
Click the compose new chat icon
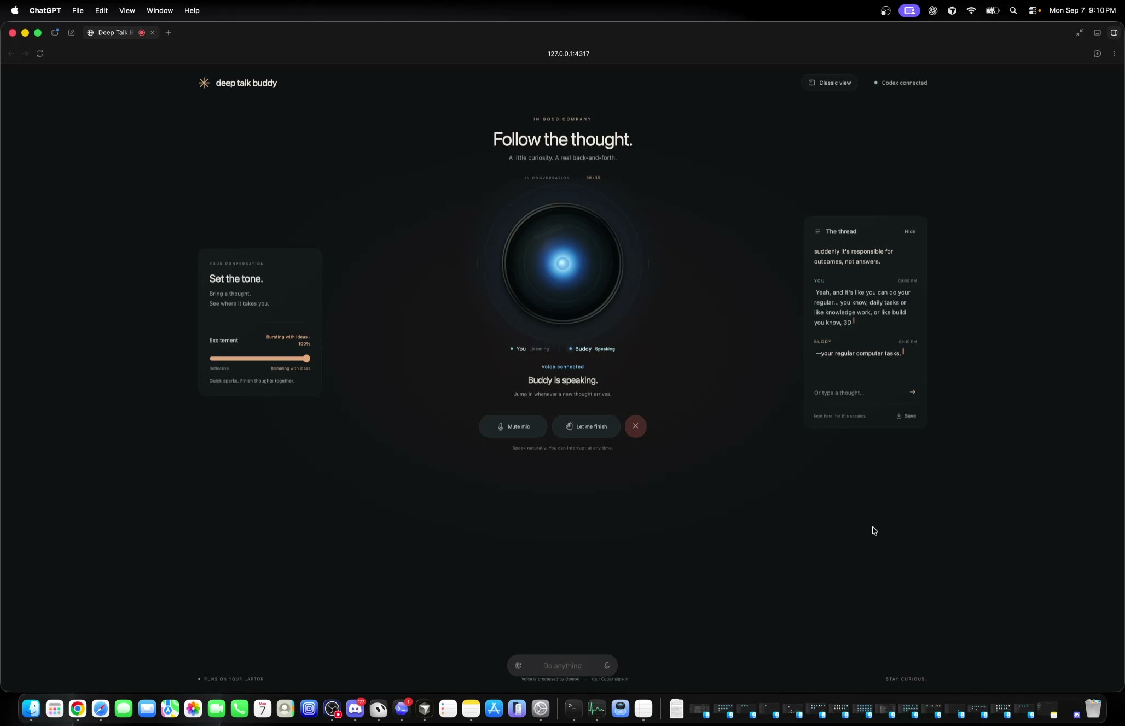71,33
